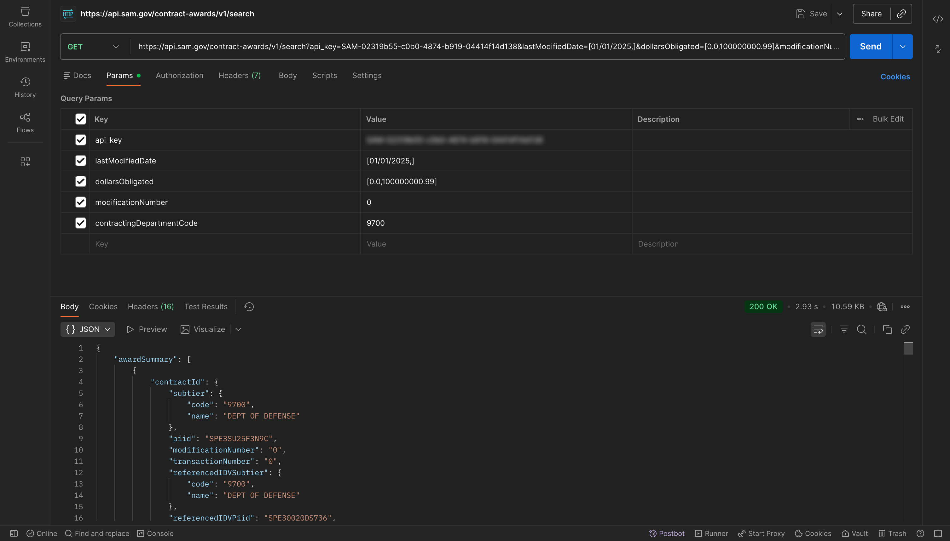Image resolution: width=950 pixels, height=541 pixels.
Task: Switch to response Cookies tab
Action: click(x=103, y=306)
